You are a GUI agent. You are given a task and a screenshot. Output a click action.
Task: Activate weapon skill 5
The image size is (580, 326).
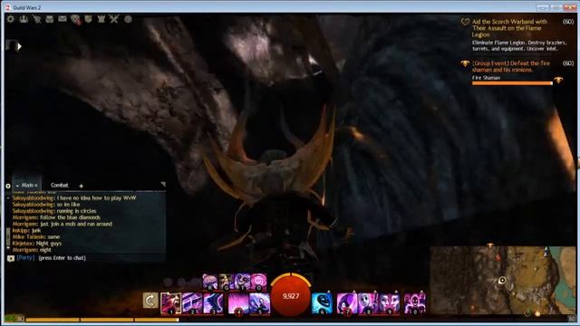[x=260, y=303]
